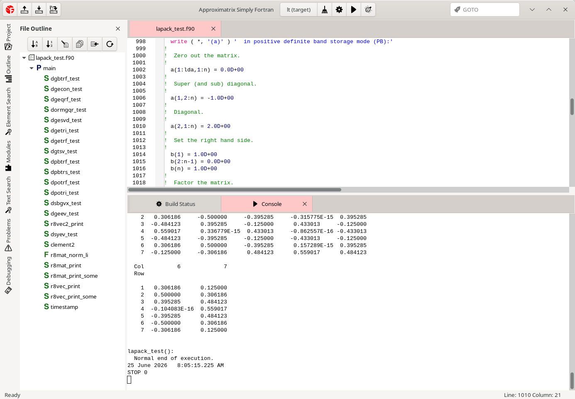Collapse the lapack_test.f90 tree node
This screenshot has height=399, width=575.
tap(24, 58)
